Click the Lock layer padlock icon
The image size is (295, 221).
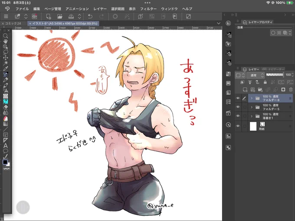(265, 82)
